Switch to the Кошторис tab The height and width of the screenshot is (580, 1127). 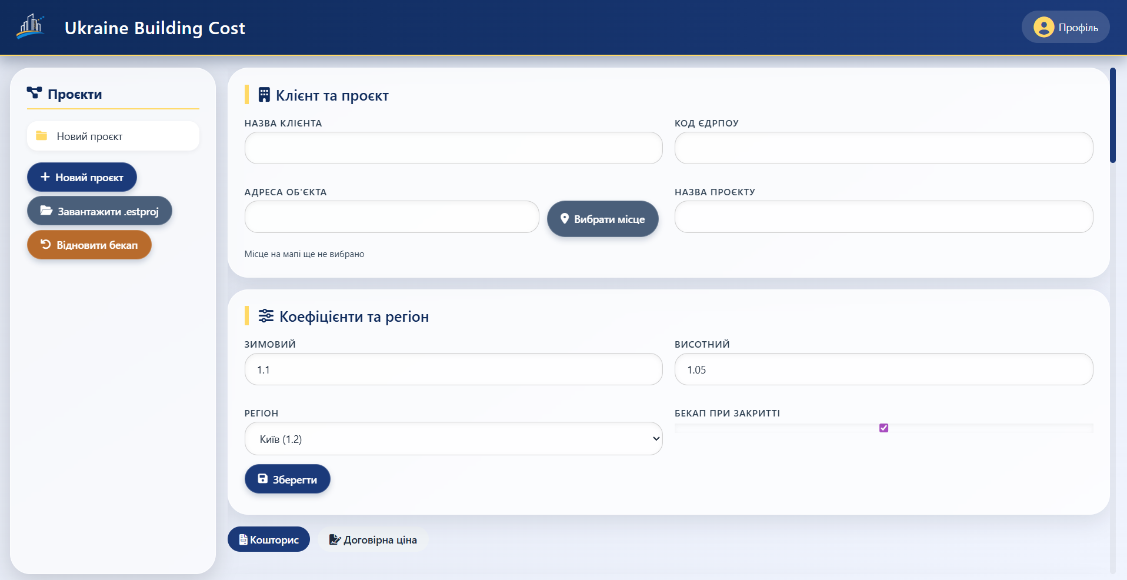click(x=269, y=539)
